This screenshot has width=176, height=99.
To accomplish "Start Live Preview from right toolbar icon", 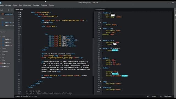I will click(x=175, y=11).
